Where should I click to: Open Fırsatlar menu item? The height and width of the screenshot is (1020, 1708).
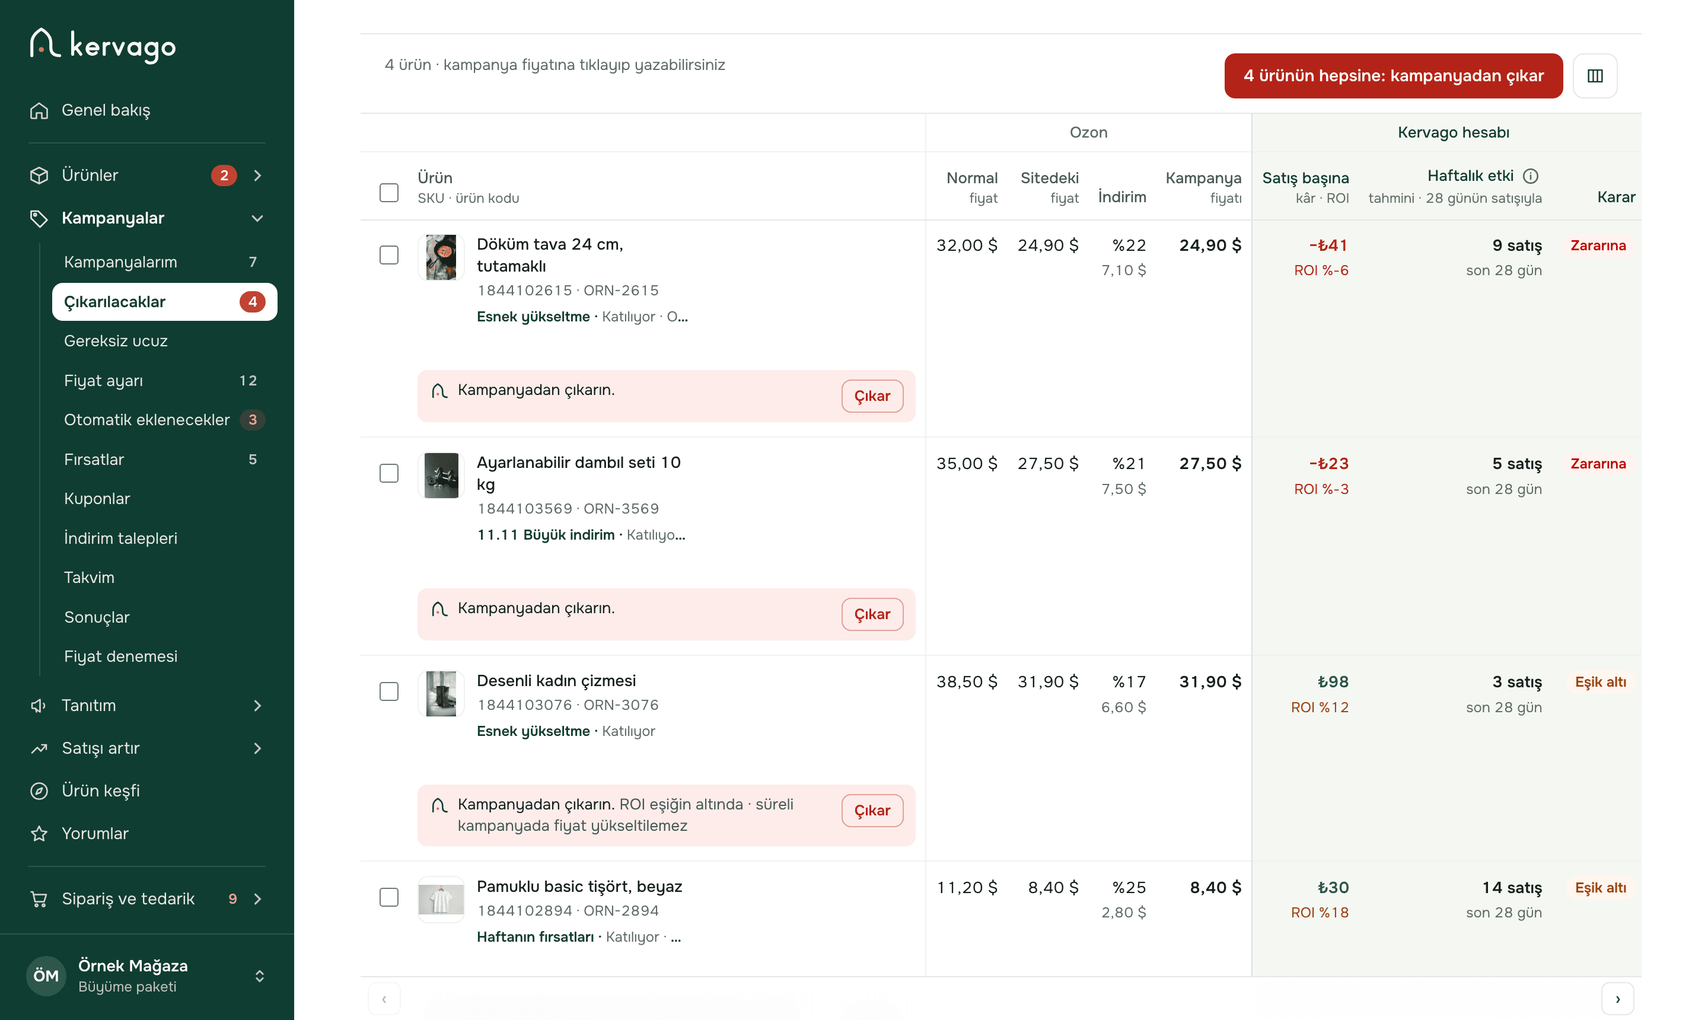(165, 460)
